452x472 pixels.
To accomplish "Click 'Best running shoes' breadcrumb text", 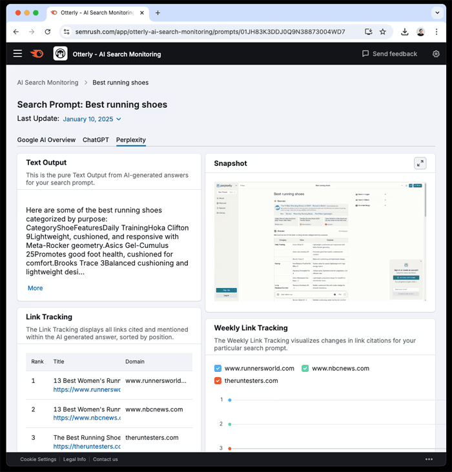I will 120,83.
